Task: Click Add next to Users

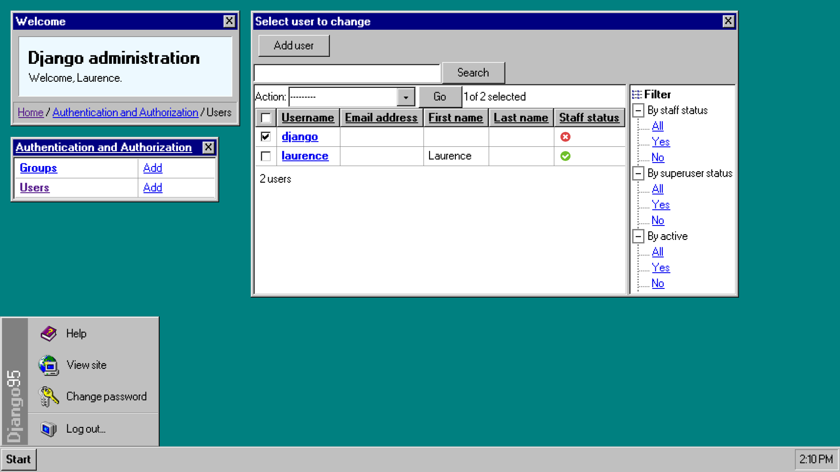Action: click(153, 188)
